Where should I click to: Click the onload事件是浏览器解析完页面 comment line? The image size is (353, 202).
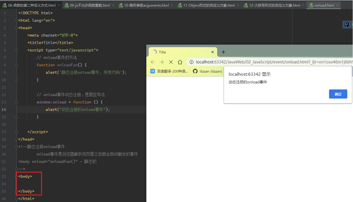coord(87,154)
